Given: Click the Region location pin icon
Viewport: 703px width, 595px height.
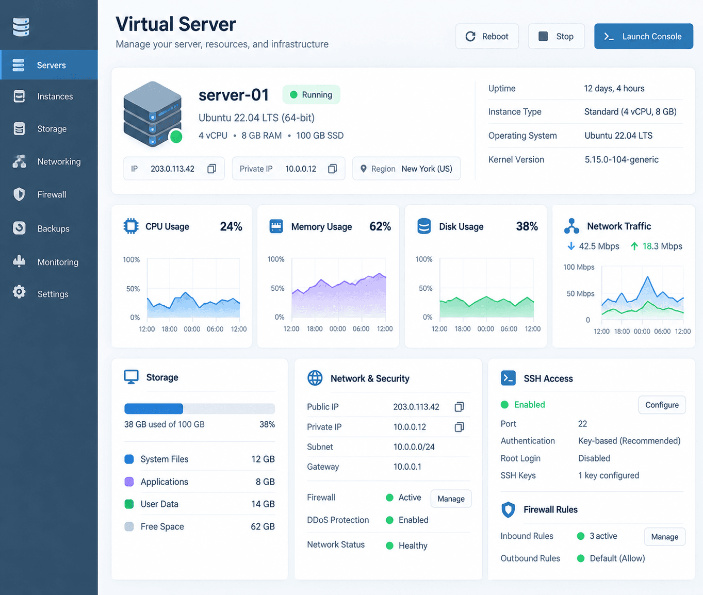Looking at the screenshot, I should (363, 169).
